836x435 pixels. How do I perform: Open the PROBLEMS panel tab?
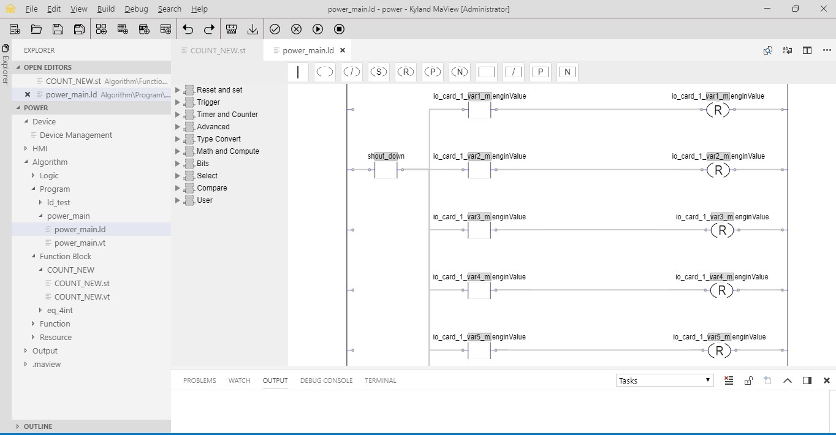pyautogui.click(x=199, y=380)
